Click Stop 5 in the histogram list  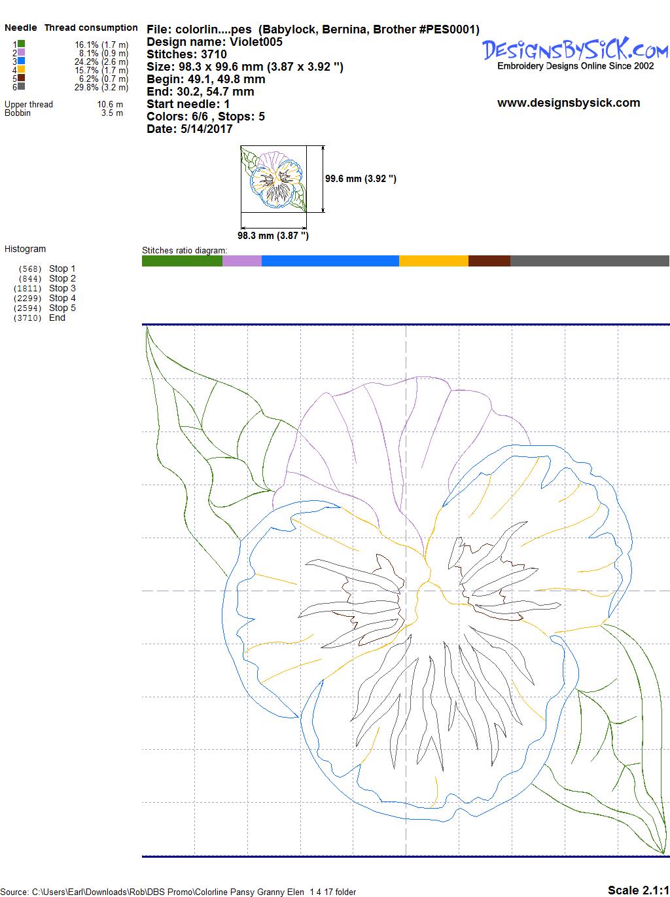point(62,308)
